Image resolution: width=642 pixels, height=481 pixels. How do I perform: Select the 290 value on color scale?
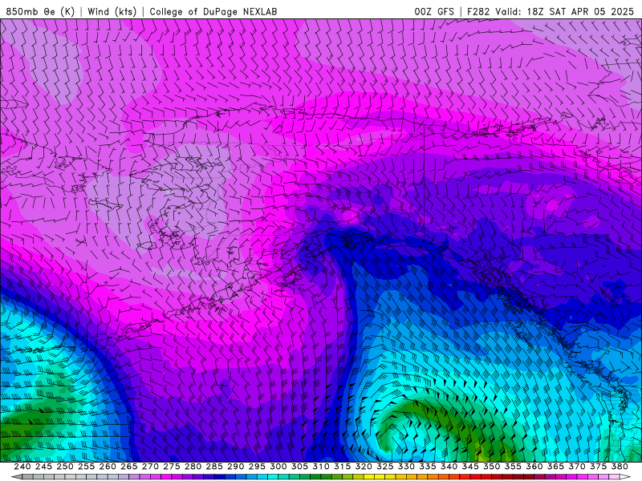pyautogui.click(x=235, y=467)
